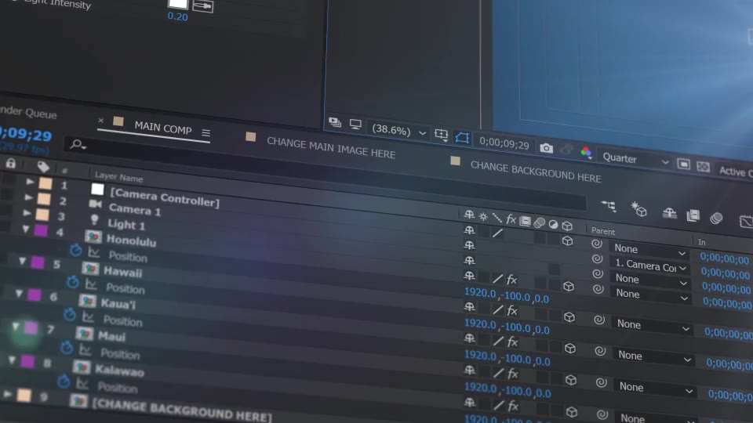This screenshot has height=423, width=753.
Task: Toggle 3D layer cube for Maui
Action: (571, 380)
